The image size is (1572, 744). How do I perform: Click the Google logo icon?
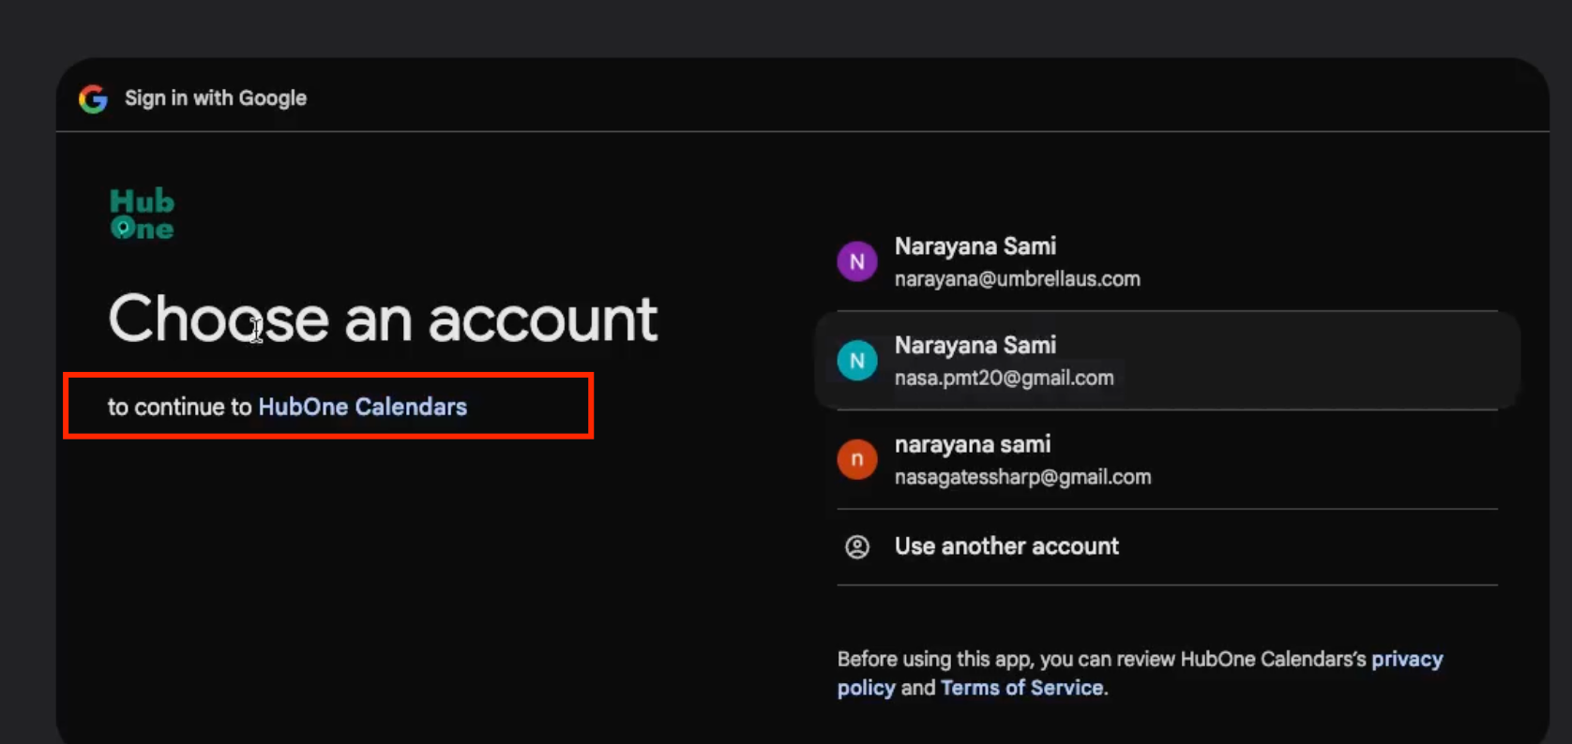tap(93, 98)
